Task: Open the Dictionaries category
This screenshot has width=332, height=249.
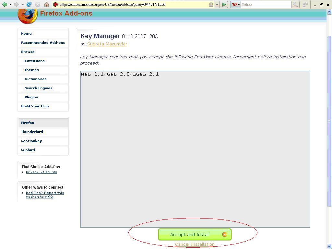Action: tap(35, 79)
